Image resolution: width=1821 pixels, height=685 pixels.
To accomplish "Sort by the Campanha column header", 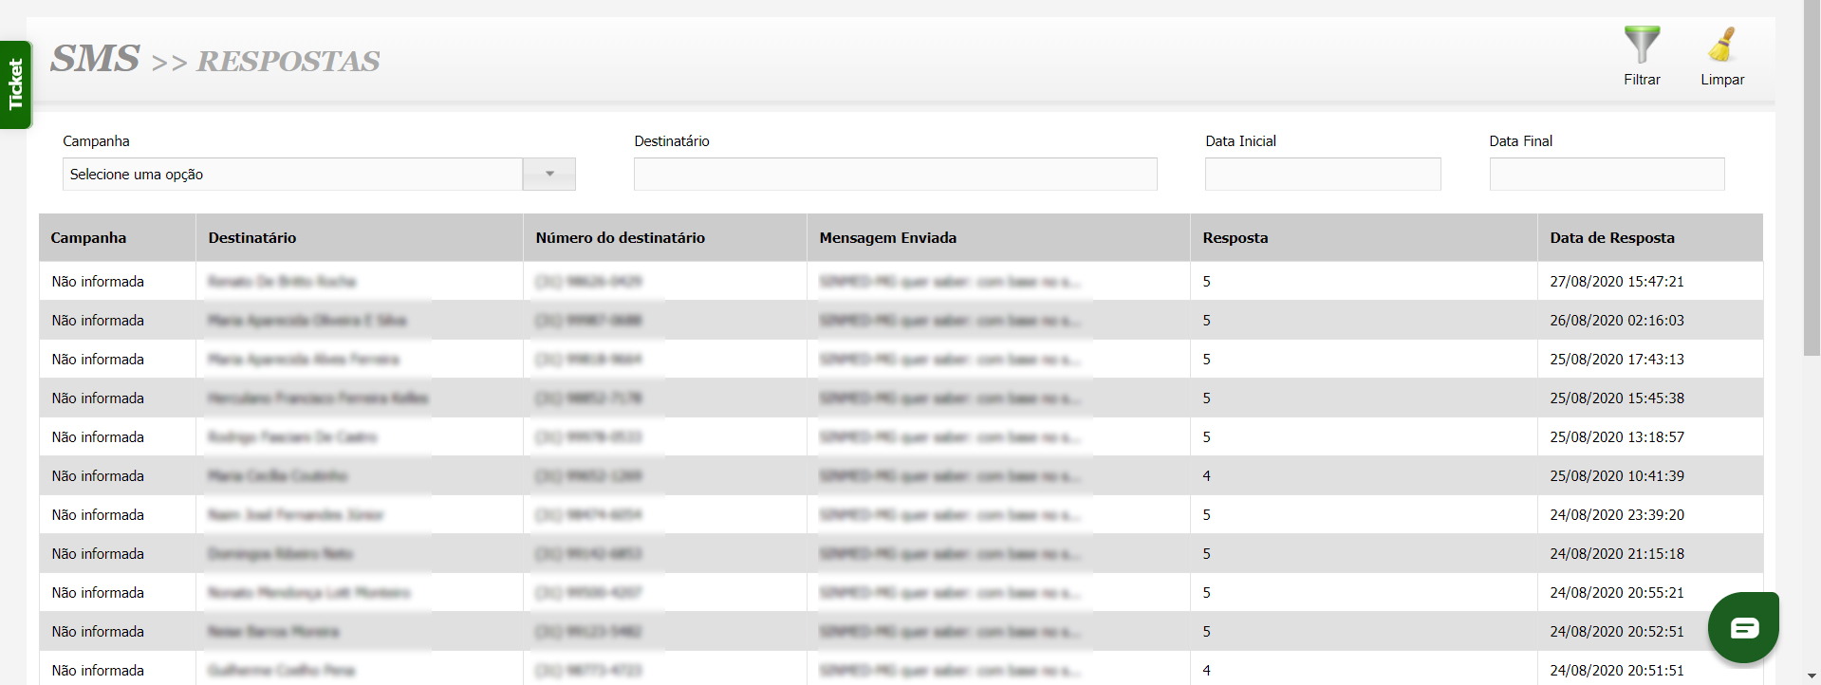I will pos(88,238).
